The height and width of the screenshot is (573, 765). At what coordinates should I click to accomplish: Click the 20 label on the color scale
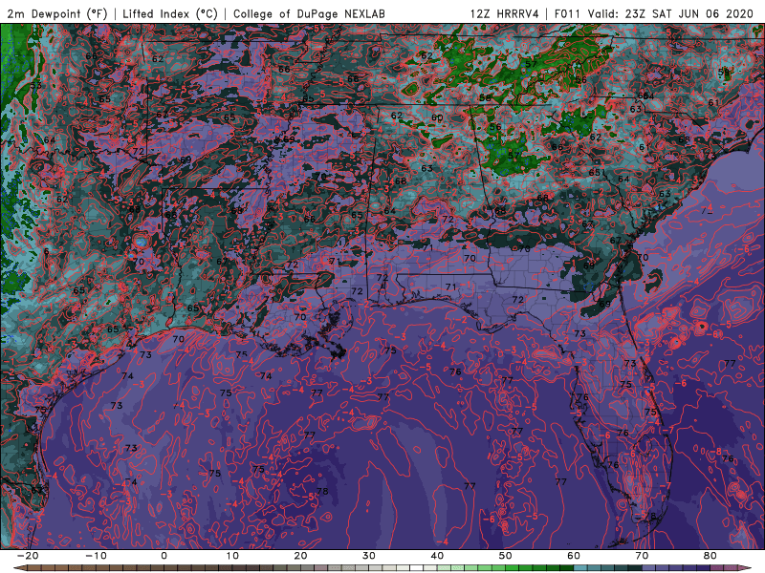[300, 556]
